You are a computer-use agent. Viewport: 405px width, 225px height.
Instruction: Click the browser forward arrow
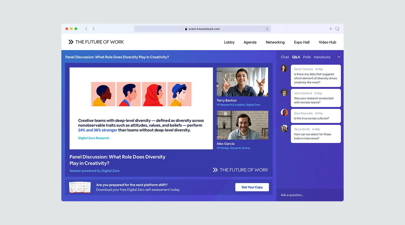pos(94,29)
